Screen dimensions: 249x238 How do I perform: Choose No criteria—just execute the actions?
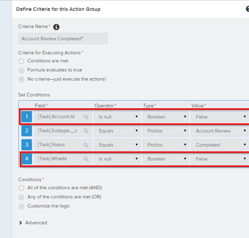(x=22, y=79)
